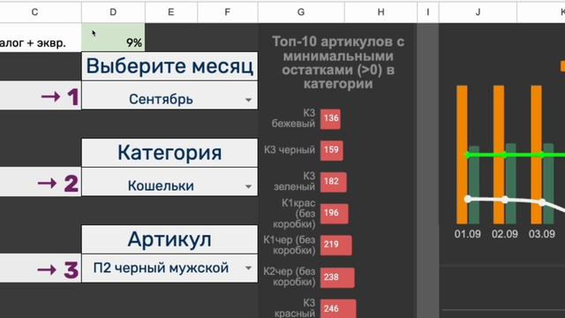This screenshot has width=565, height=318.
Task: Click the orange bar for 02.09
Action: coord(499,155)
